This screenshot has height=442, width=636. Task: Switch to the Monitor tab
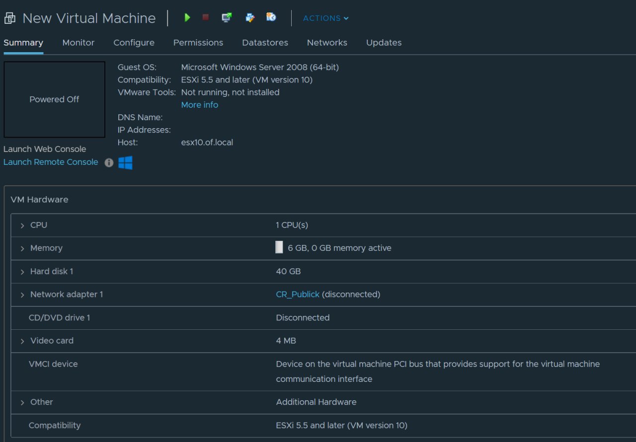pyautogui.click(x=79, y=43)
